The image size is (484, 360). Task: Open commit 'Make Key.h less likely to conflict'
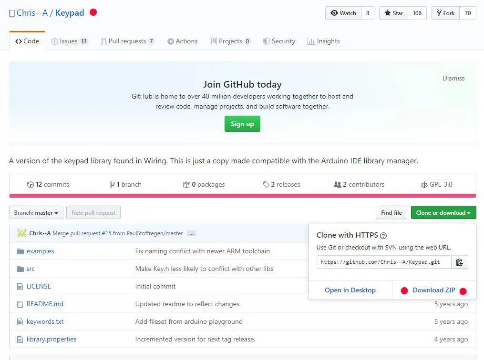(x=204, y=269)
